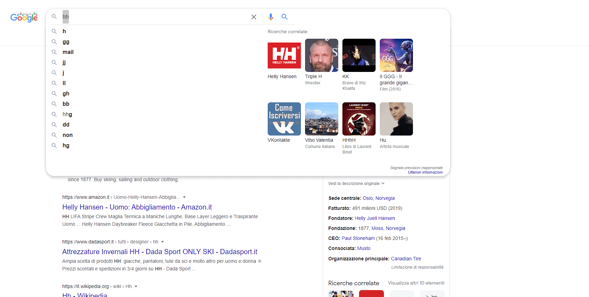Open 'Canadian Tire' parent organization link

406,259
